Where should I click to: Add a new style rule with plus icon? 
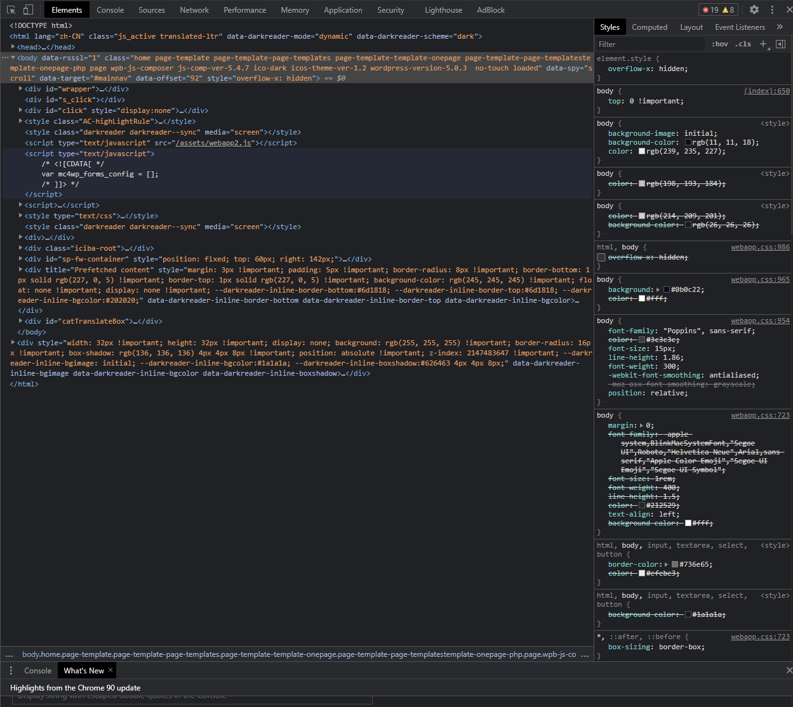(763, 44)
